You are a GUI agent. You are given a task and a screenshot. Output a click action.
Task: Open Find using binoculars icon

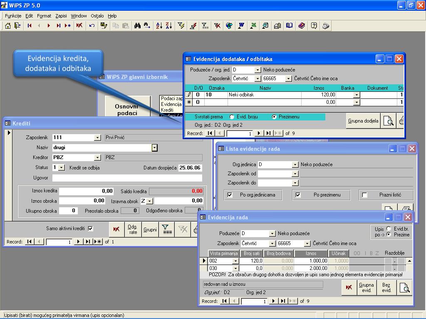137,26
